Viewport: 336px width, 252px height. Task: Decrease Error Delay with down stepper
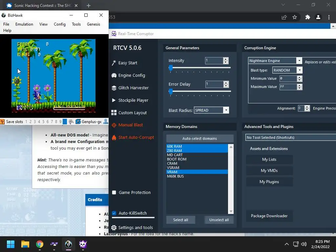(226, 86)
